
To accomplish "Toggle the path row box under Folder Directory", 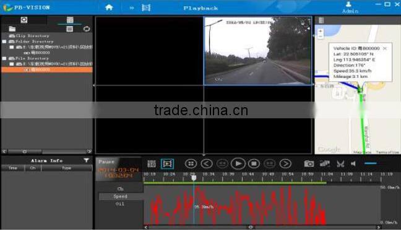I will (x=12, y=47).
